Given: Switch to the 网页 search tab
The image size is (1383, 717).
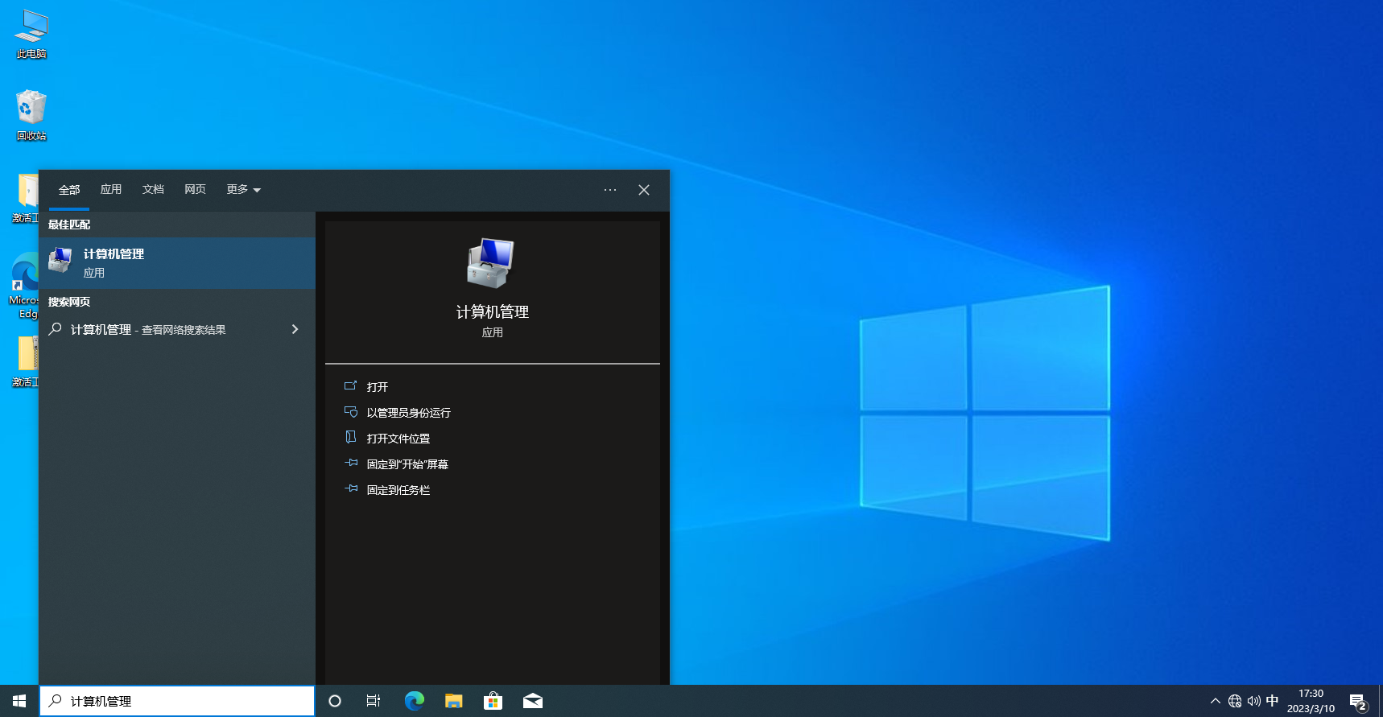Looking at the screenshot, I should click(195, 189).
